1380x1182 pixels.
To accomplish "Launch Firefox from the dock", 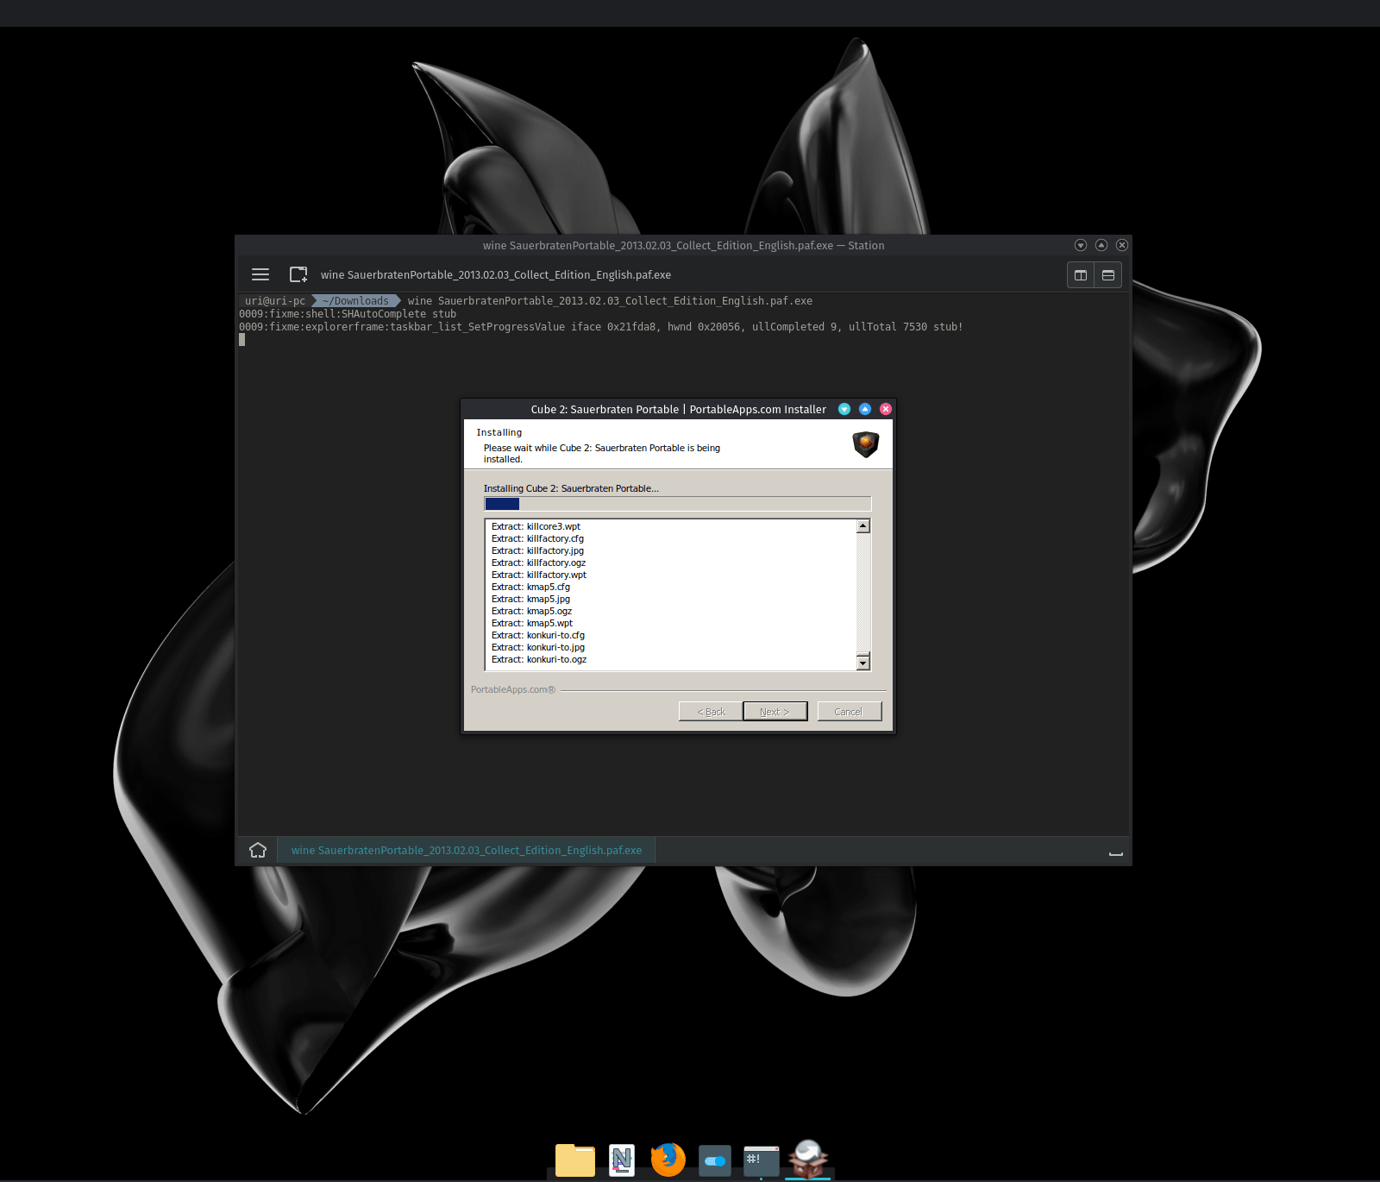I will point(668,1160).
